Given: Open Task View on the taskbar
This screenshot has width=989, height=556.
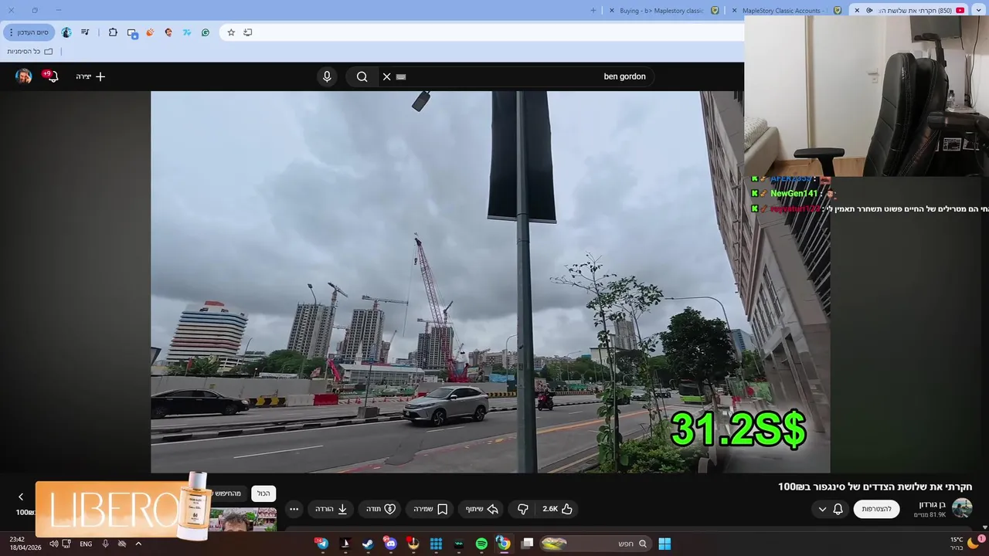Looking at the screenshot, I should point(528,544).
